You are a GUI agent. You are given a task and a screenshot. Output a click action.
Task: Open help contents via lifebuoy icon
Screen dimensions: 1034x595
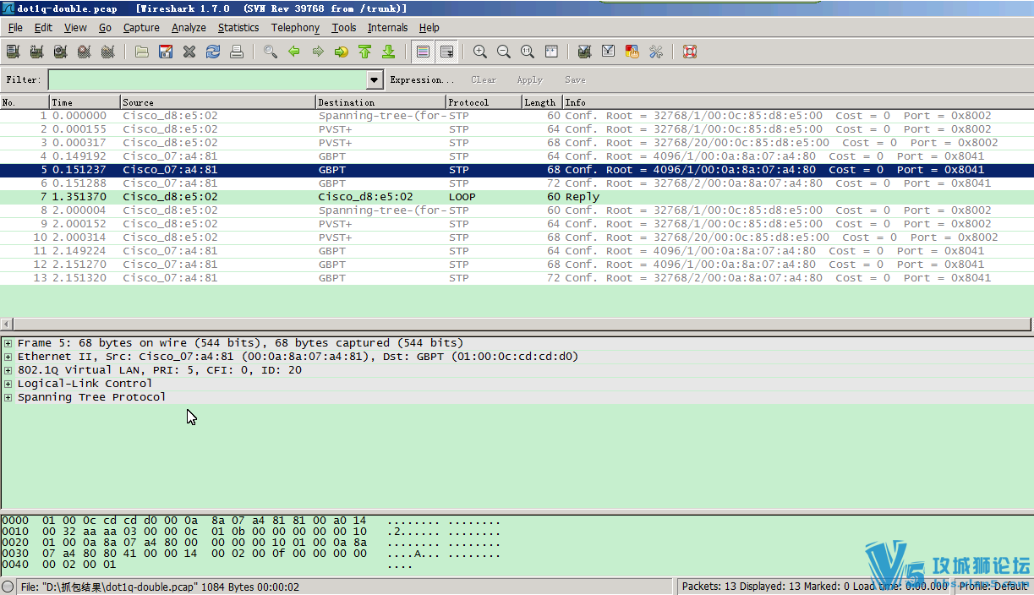[x=690, y=52]
